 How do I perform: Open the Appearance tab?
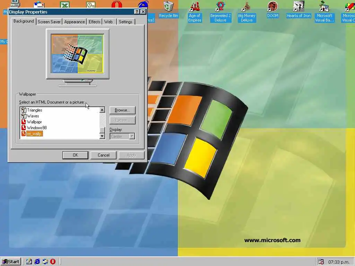75,22
